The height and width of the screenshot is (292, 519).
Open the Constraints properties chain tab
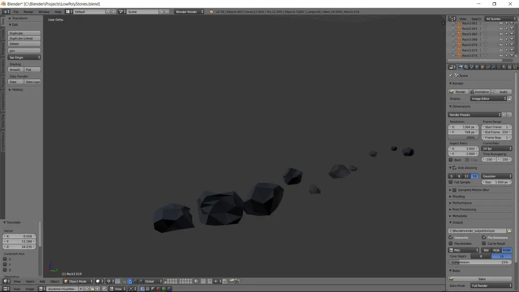[x=488, y=67]
